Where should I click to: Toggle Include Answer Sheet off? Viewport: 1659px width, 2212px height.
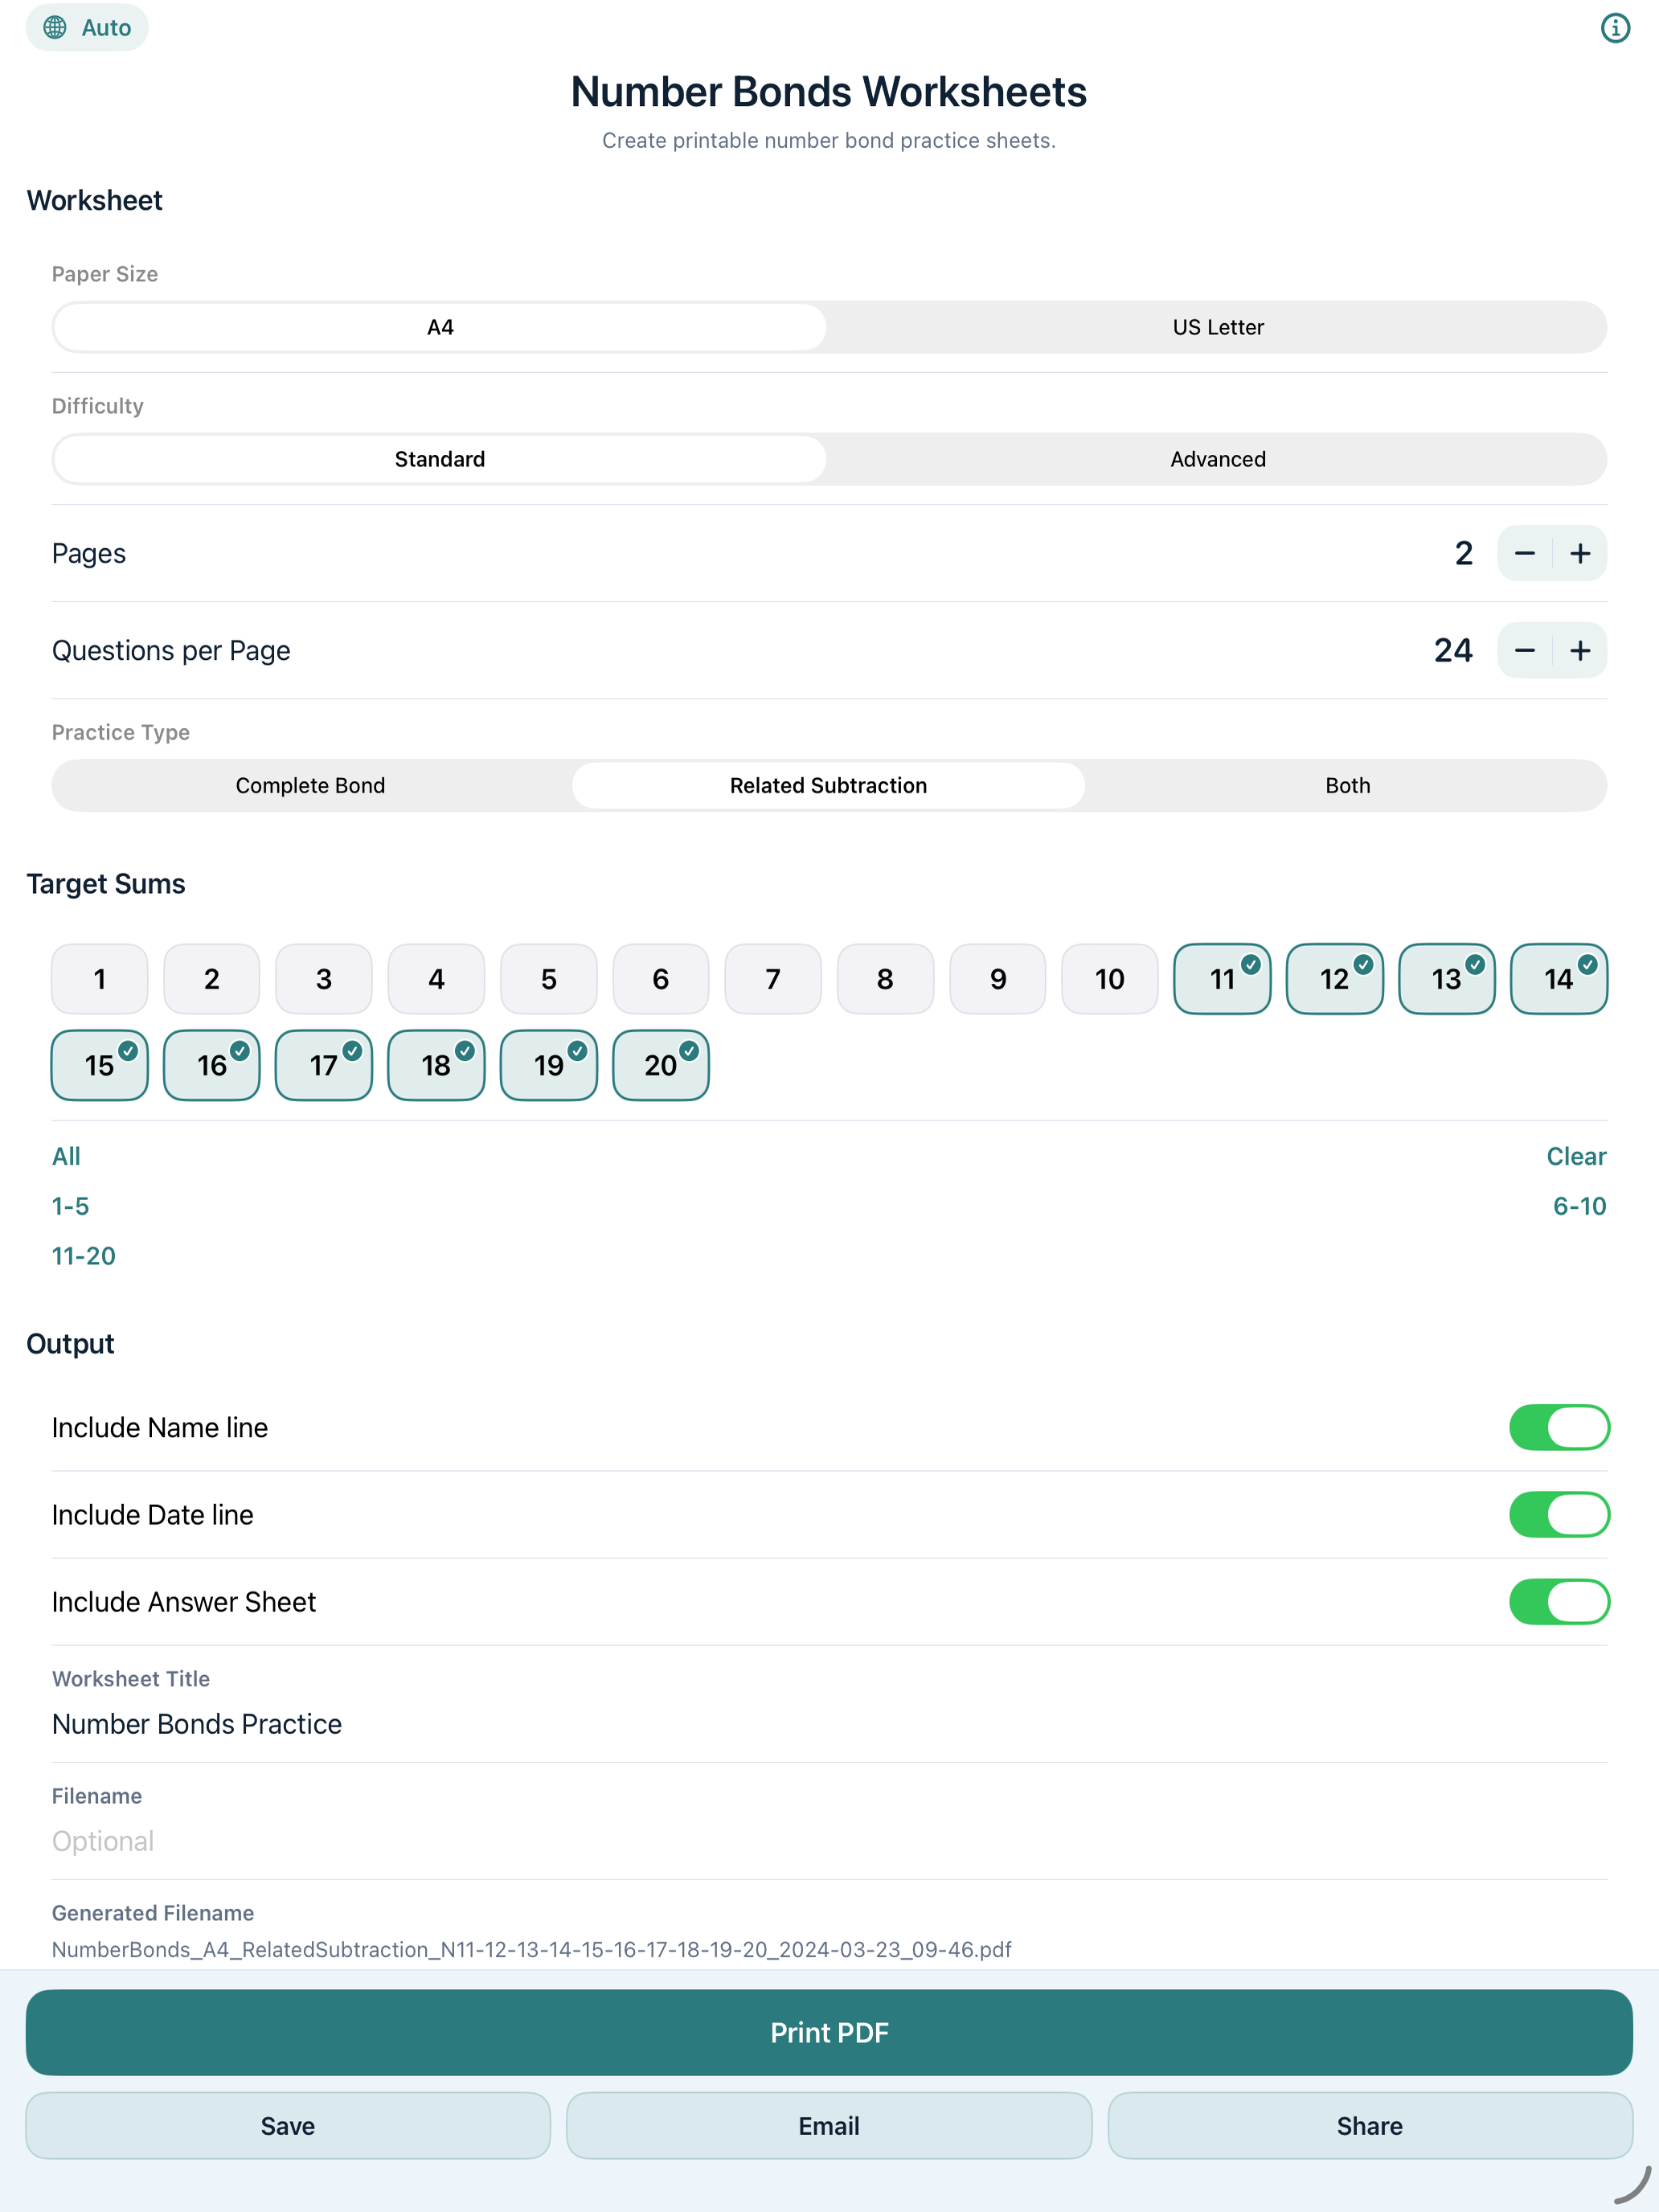pos(1558,1601)
